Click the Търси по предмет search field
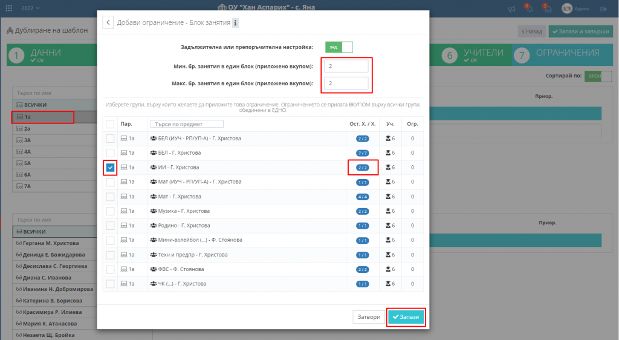The image size is (619, 340). coord(187,124)
